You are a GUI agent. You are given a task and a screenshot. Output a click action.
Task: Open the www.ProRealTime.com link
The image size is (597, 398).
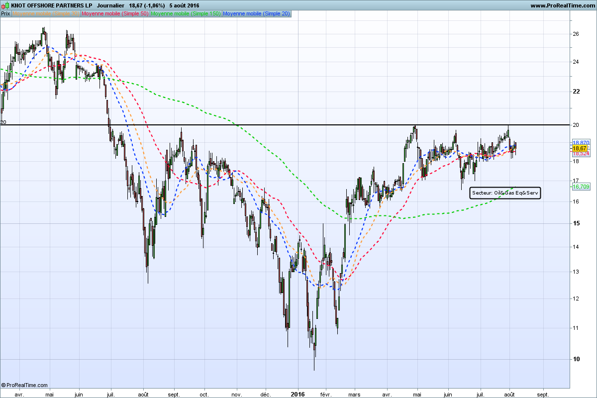click(562, 5)
